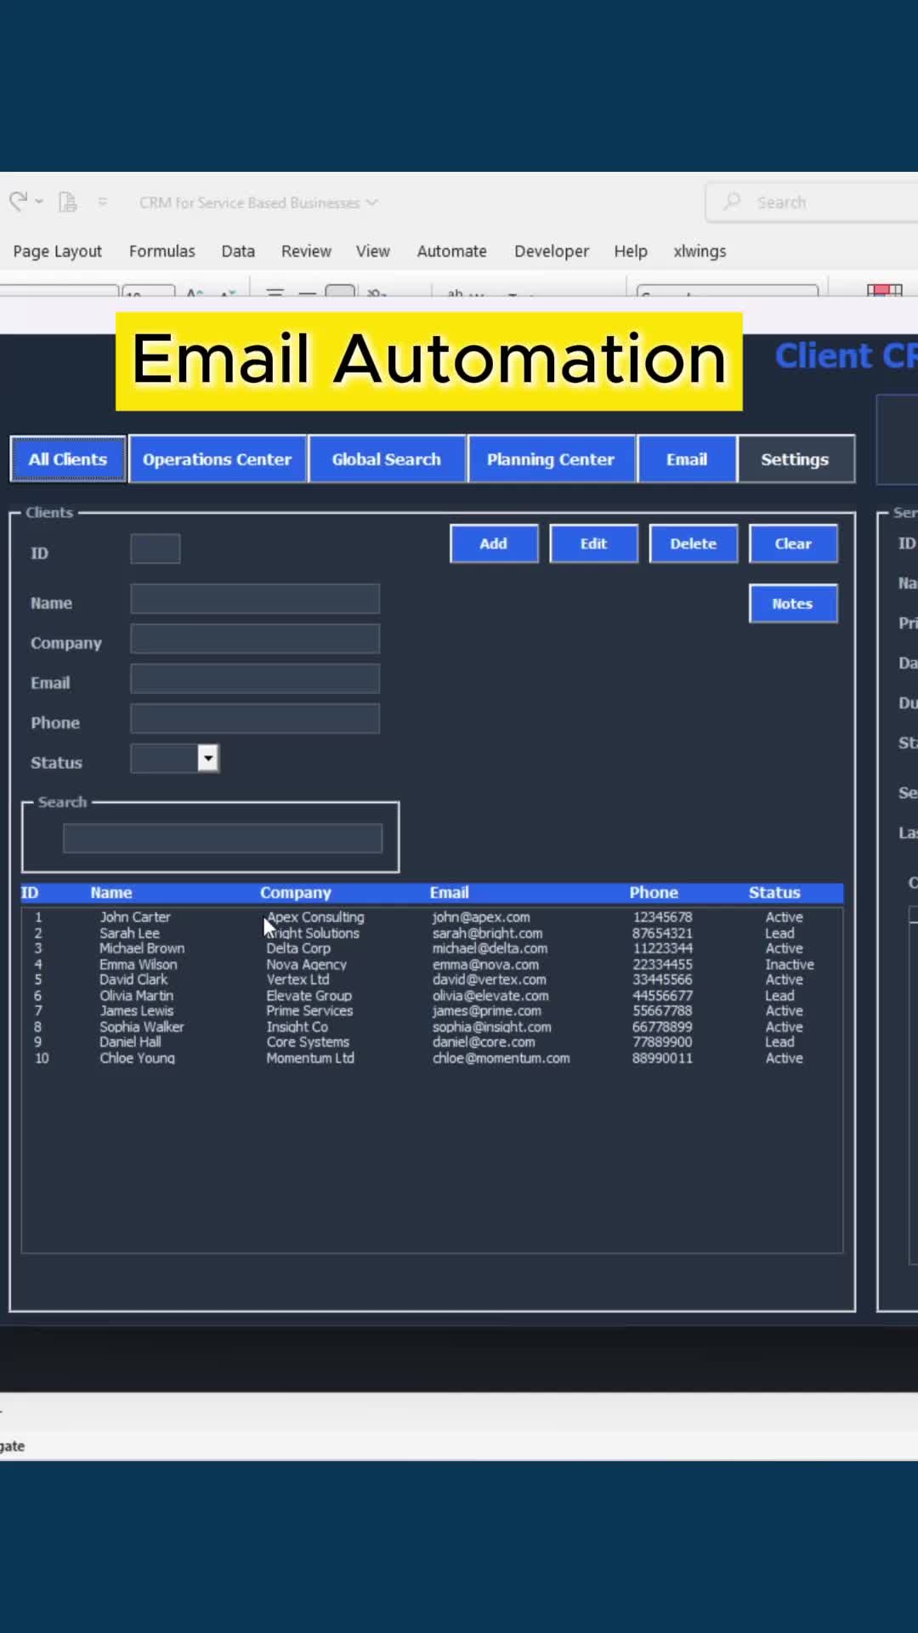This screenshot has height=1633, width=918.
Task: Click the new document icon in quick access
Action: point(68,202)
